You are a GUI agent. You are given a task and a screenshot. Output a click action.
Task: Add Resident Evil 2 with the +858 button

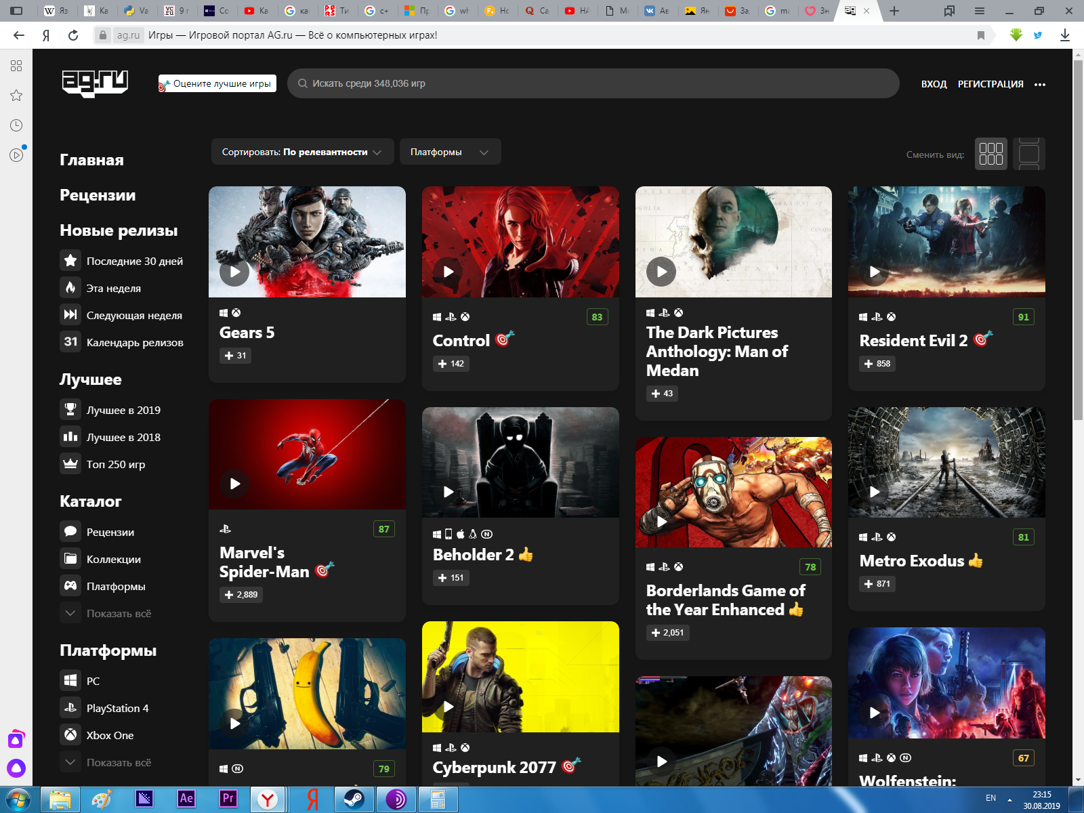[x=877, y=364]
